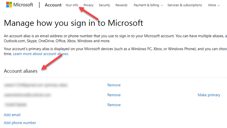This screenshot has height=128, width=227.
Task: Open the Account home link
Action: pyautogui.click(x=53, y=5)
